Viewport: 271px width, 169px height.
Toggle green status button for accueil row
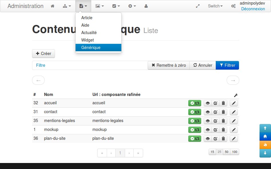195,103
